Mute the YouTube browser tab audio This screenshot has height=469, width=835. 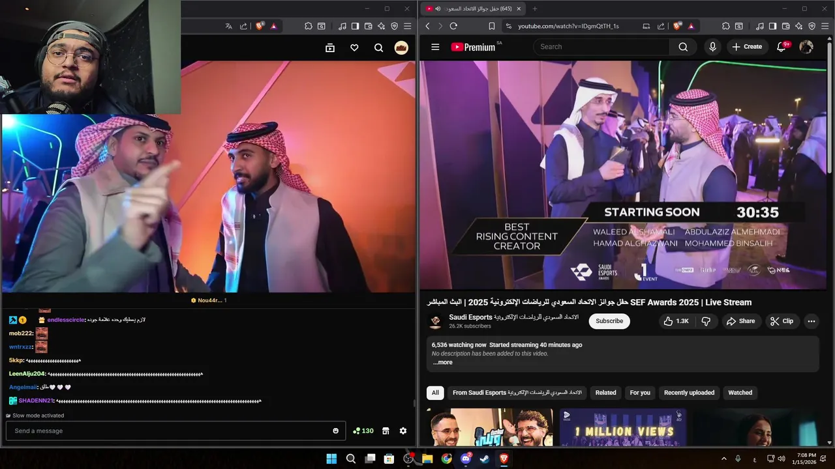pyautogui.click(x=438, y=8)
